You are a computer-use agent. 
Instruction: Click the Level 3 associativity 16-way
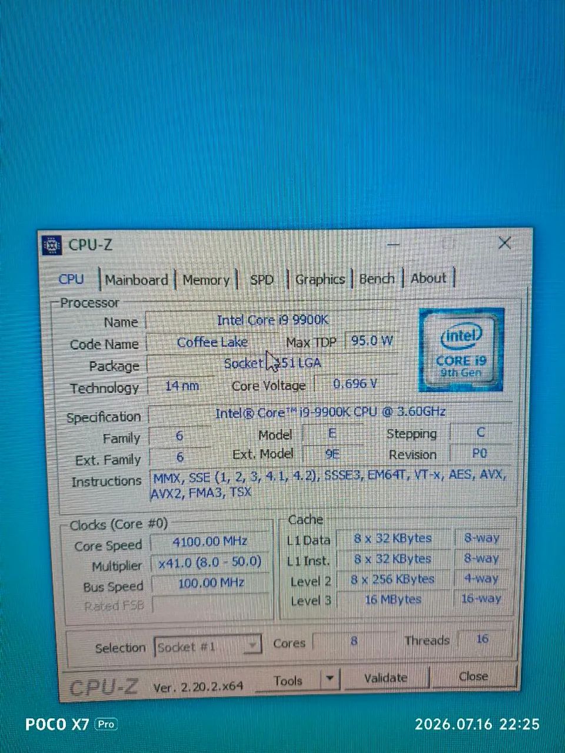(481, 598)
